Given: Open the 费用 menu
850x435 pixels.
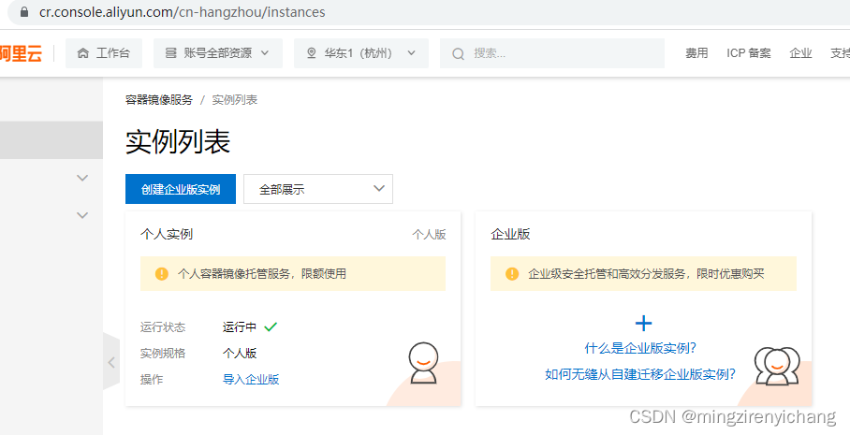Looking at the screenshot, I should coord(696,53).
